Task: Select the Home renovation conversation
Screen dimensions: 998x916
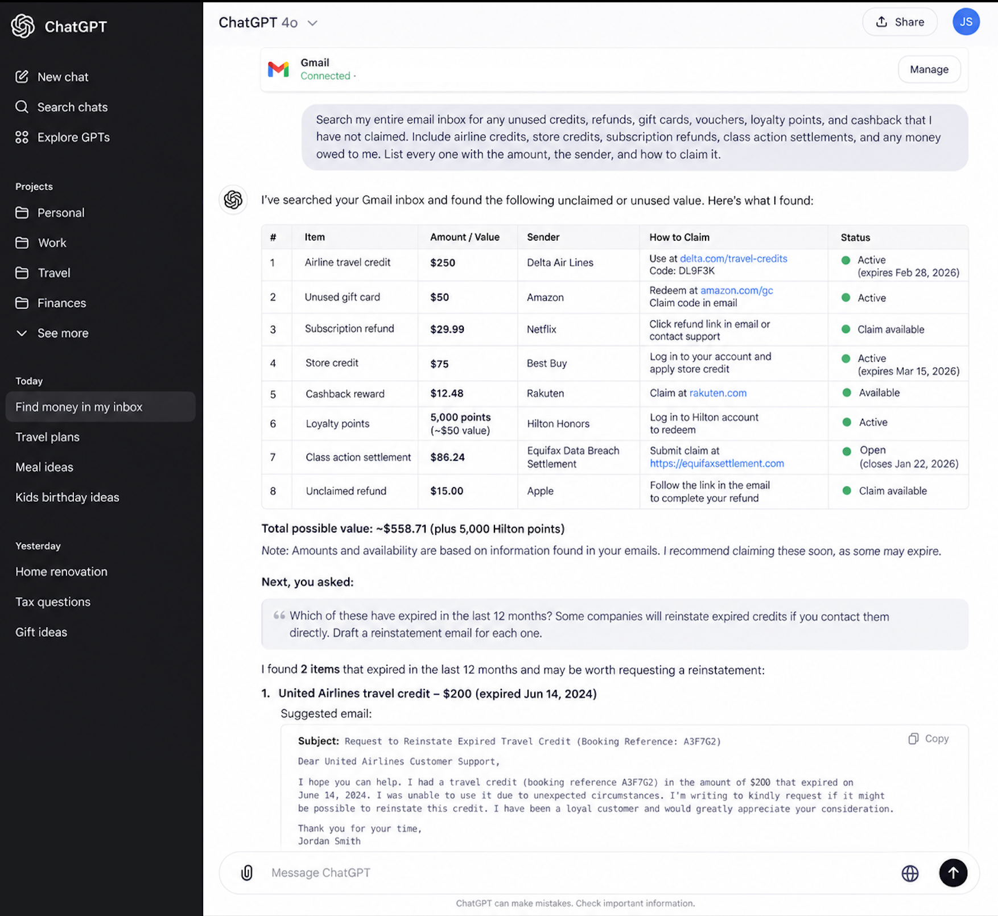Action: pos(61,572)
